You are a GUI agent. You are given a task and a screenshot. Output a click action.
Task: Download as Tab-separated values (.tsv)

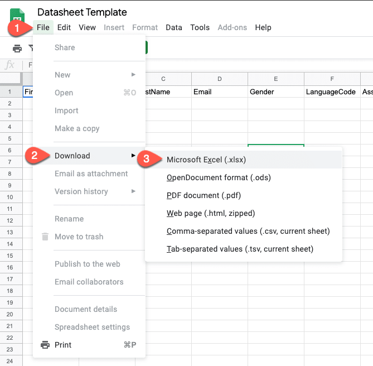coord(244,249)
